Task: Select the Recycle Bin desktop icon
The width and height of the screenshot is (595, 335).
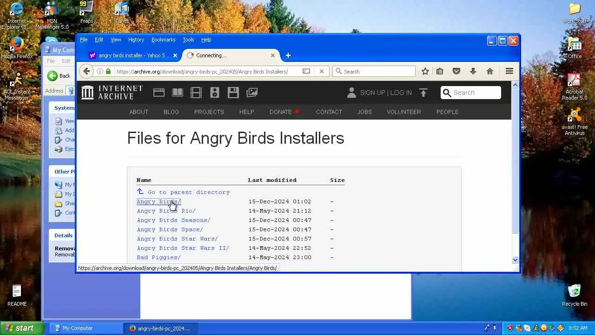Action: click(575, 295)
